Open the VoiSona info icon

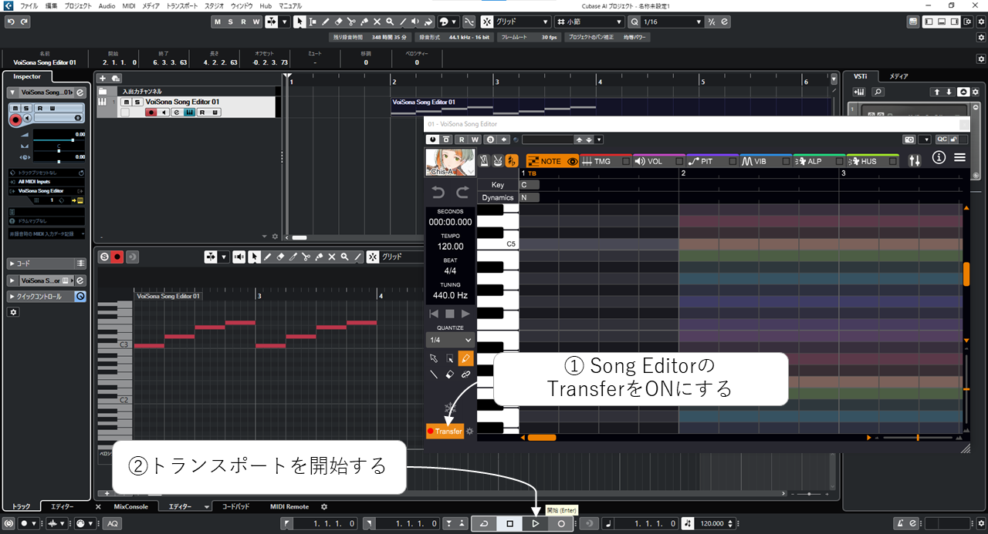pos(939,158)
